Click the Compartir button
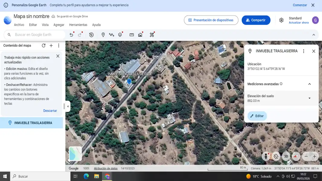The image size is (322, 181). tap(256, 20)
